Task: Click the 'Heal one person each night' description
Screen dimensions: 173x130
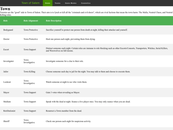Action: 70,39
